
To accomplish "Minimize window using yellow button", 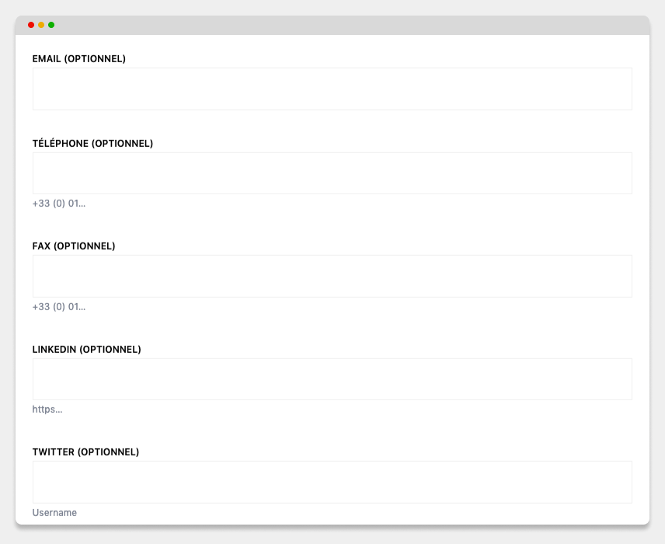I will point(41,25).
